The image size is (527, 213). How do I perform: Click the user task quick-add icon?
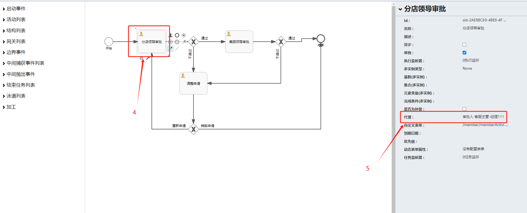170,35
